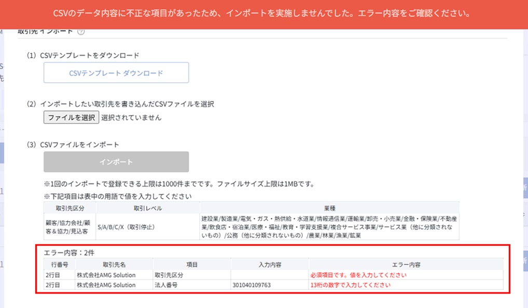Click the grey インポート button
Viewport: 528px width, 308px height.
pos(116,162)
